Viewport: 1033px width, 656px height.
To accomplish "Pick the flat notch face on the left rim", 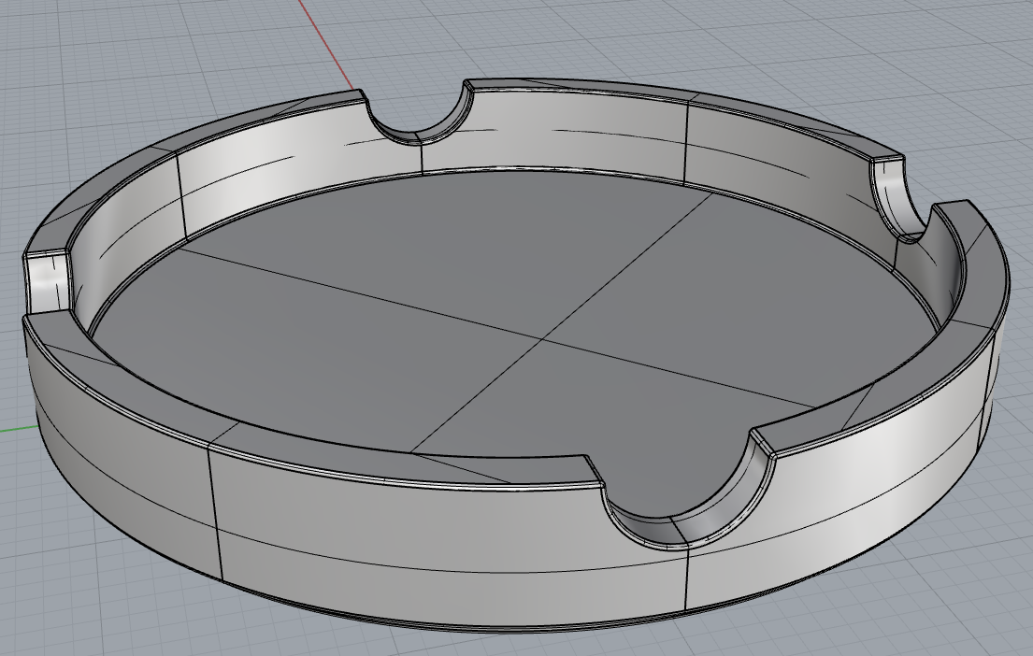I will click(48, 282).
